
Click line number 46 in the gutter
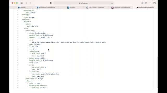[17, 33]
